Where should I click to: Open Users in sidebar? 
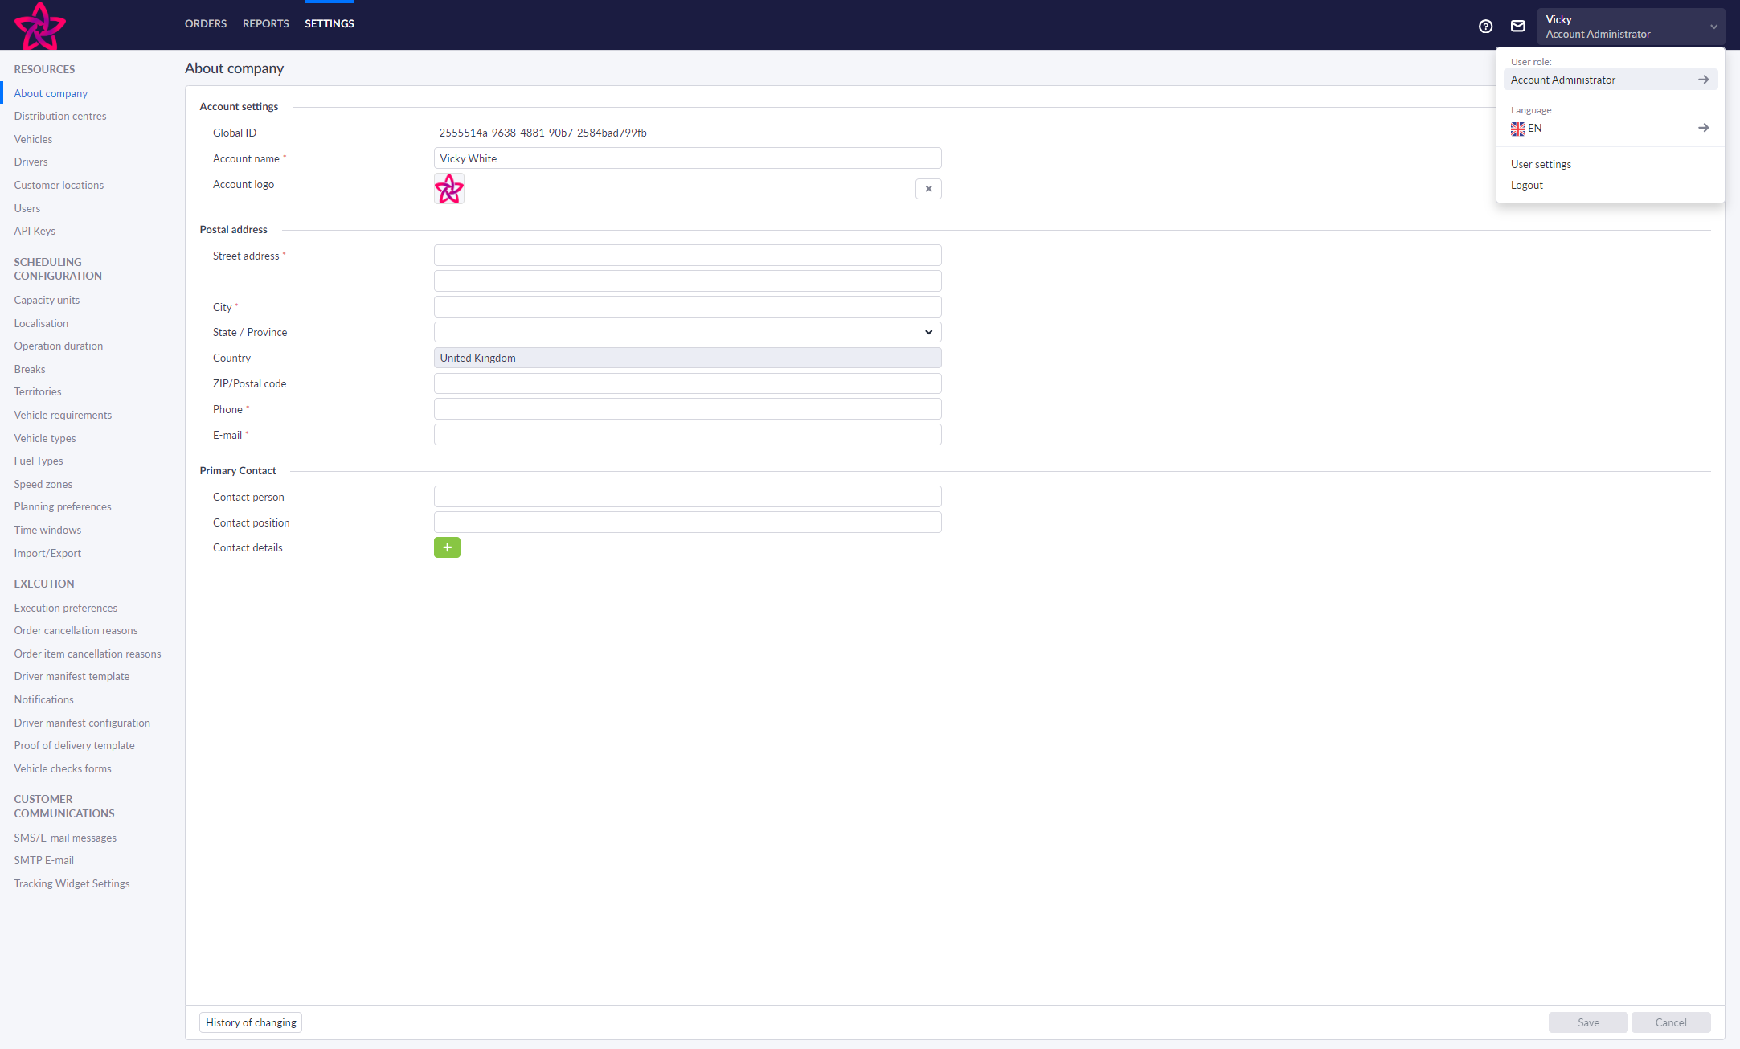[27, 208]
